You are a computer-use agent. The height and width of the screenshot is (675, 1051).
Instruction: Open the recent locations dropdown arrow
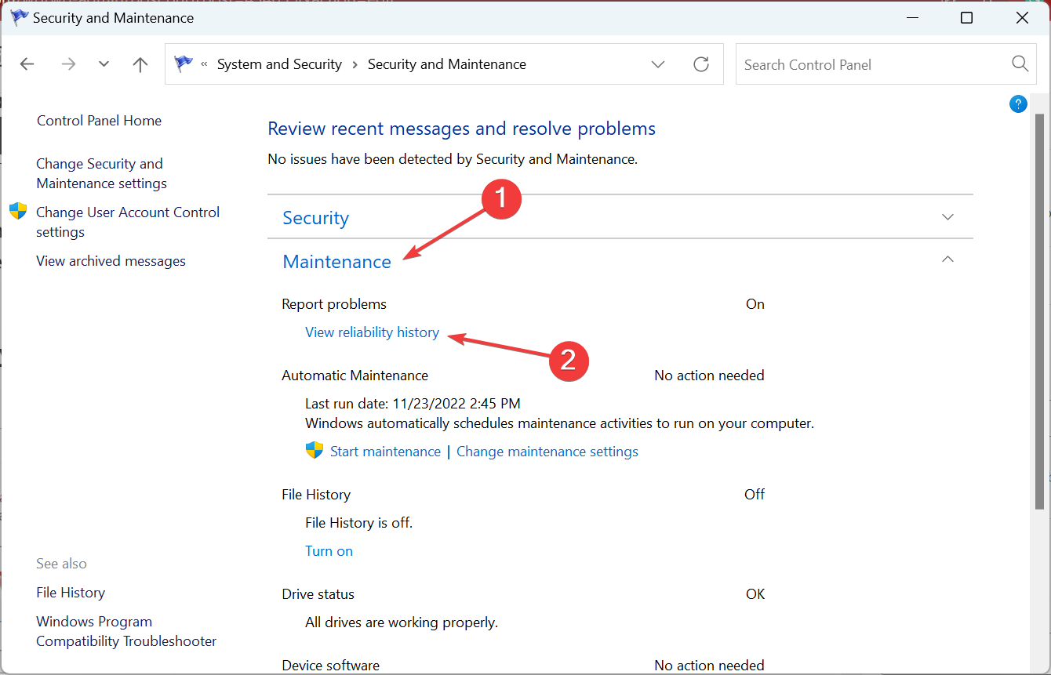click(x=104, y=64)
